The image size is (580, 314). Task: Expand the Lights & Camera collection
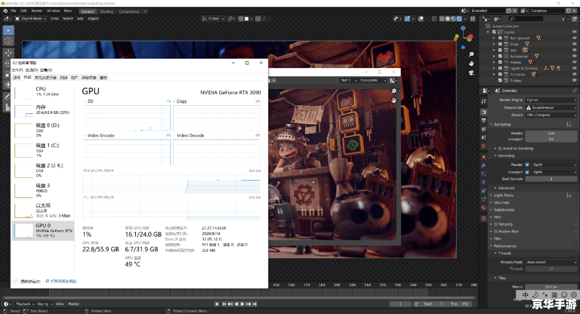click(x=494, y=68)
